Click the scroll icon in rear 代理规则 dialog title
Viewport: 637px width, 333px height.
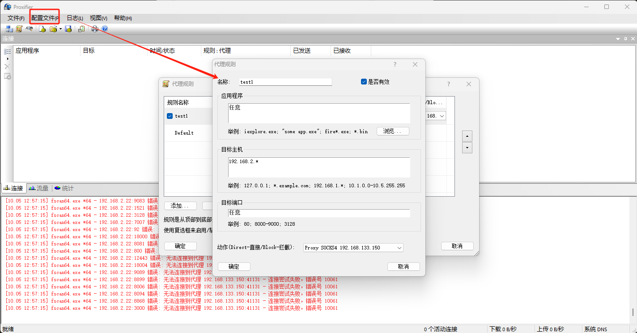point(166,84)
